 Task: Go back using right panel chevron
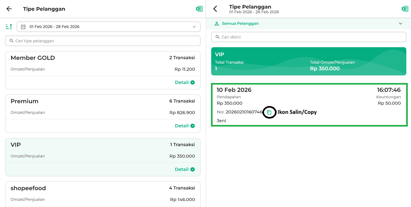pyautogui.click(x=215, y=9)
